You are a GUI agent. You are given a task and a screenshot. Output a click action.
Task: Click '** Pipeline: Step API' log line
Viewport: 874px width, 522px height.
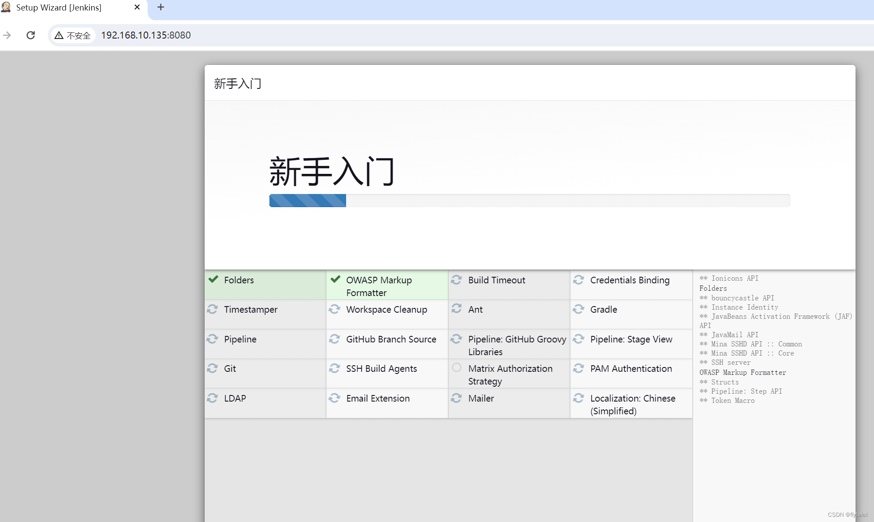point(741,391)
